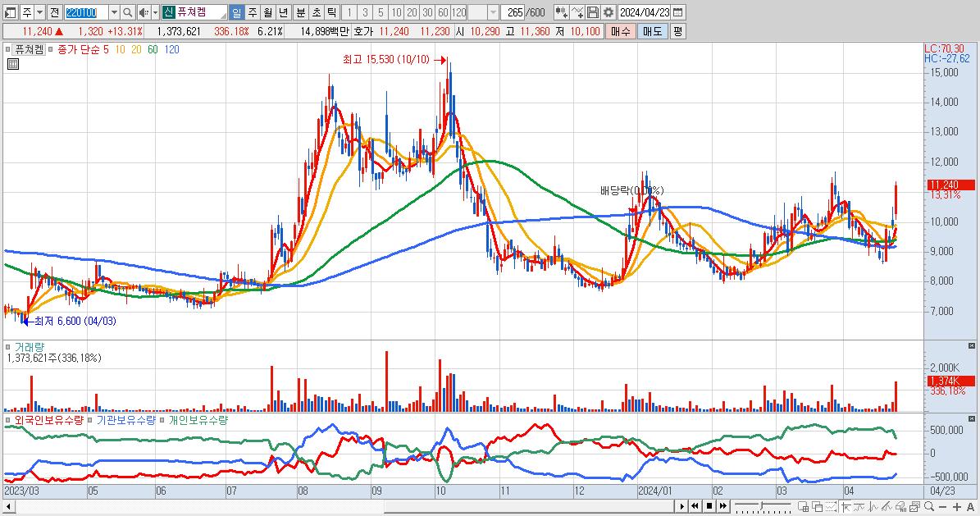Choose the 5 interval button
Screen dimensions: 980x516
tap(381, 11)
